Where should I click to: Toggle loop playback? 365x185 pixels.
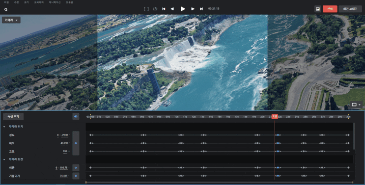click(x=155, y=9)
